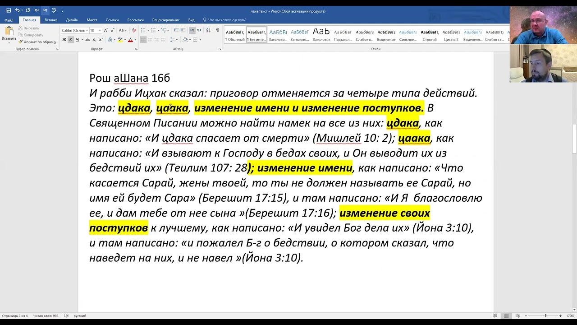This screenshot has height=325, width=577.
Task: Save the document with the floppy disk icon
Action: pyautogui.click(x=9, y=10)
